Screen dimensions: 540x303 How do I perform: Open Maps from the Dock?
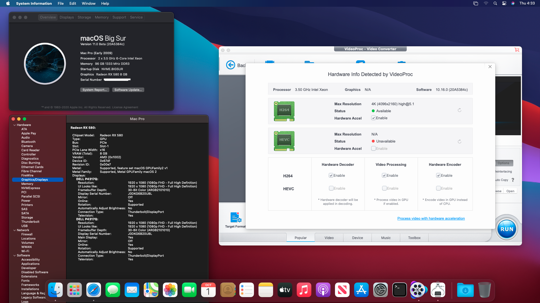[x=151, y=290]
